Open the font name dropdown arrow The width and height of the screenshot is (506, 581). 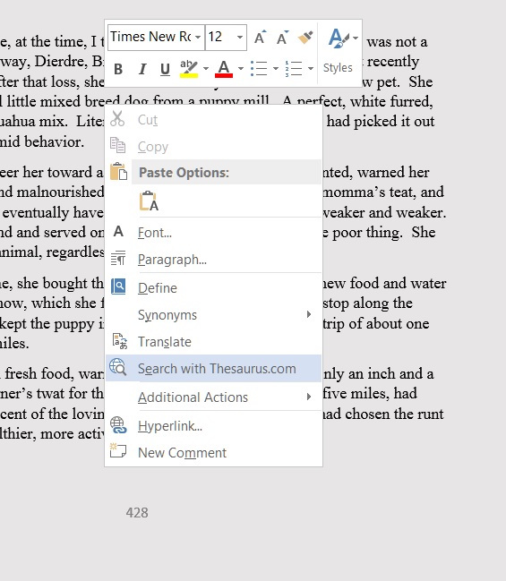(198, 37)
